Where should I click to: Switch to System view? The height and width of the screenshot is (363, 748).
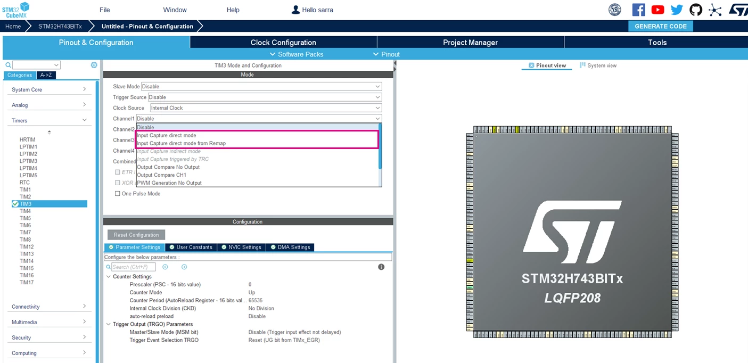click(x=598, y=65)
